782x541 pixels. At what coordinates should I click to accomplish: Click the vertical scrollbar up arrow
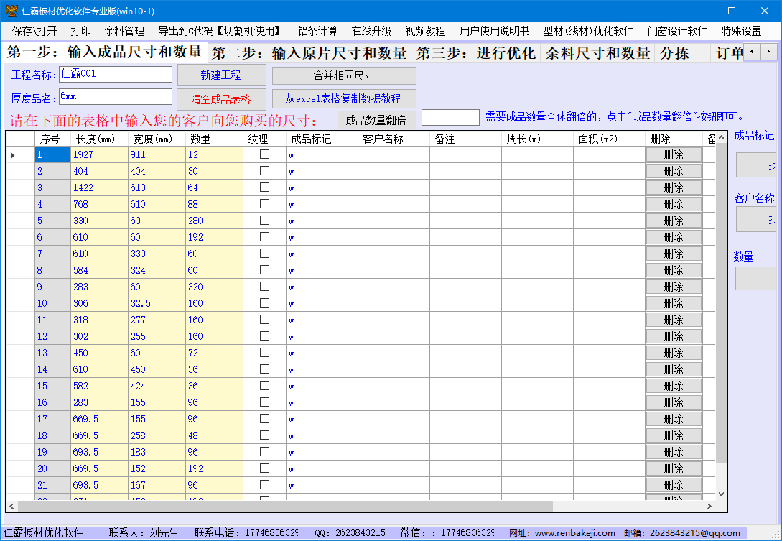pos(722,137)
